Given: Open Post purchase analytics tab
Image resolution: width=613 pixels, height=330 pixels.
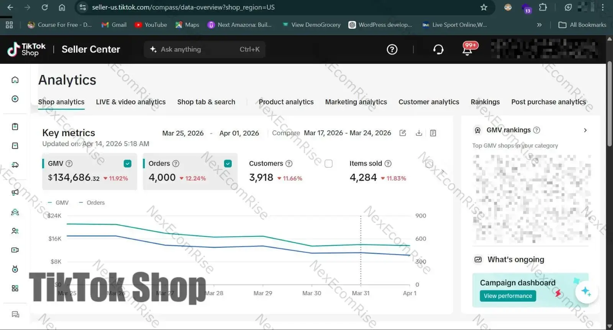Looking at the screenshot, I should coord(549,102).
